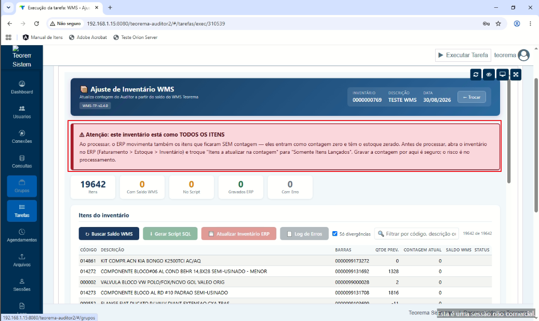Toggle the eye-slash visibility icon button
The height and width of the screenshot is (321, 539).
[489, 75]
